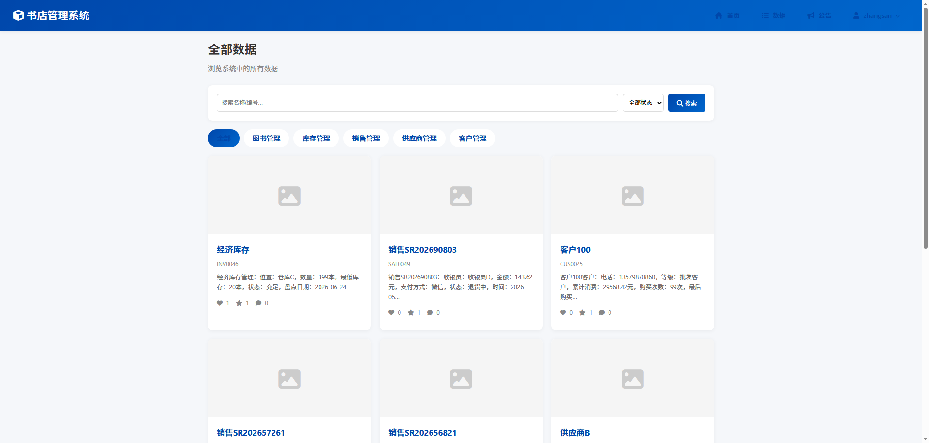Click the 供应商B card image placeholder
This screenshot has width=929, height=443.
coord(633,379)
